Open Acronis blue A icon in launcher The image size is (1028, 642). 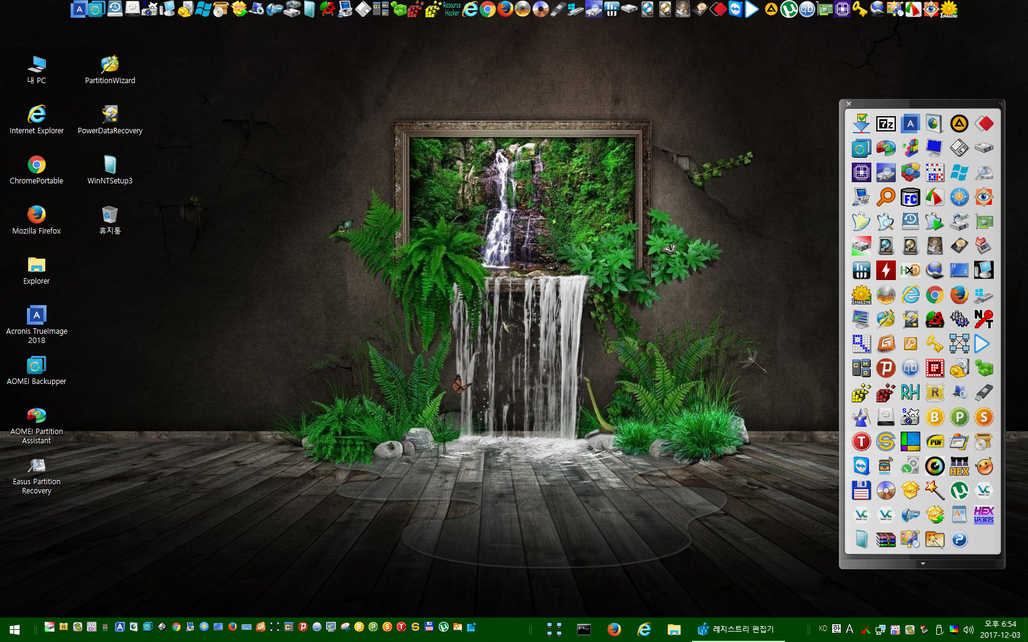(x=910, y=124)
